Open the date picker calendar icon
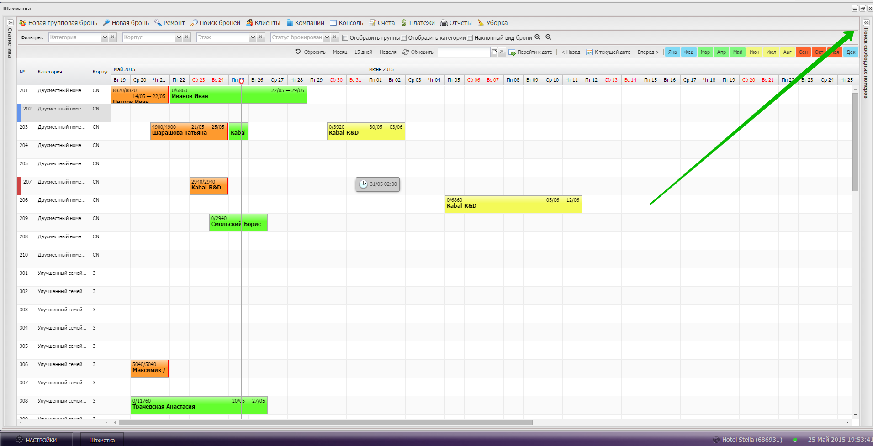This screenshot has height=446, width=873. click(x=494, y=52)
